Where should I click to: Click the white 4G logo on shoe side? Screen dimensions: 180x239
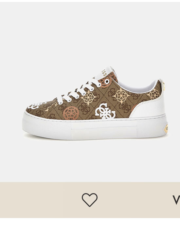coord(105,111)
